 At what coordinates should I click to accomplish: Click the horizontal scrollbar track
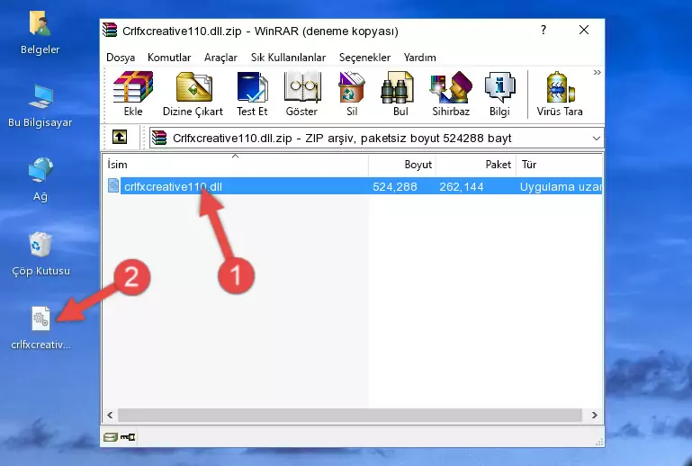pos(349,415)
